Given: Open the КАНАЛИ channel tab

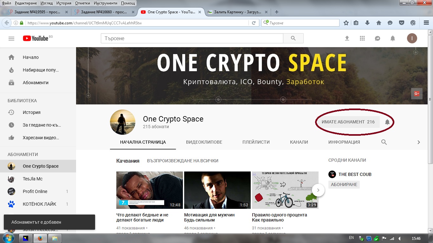Looking at the screenshot, I should pyautogui.click(x=299, y=142).
